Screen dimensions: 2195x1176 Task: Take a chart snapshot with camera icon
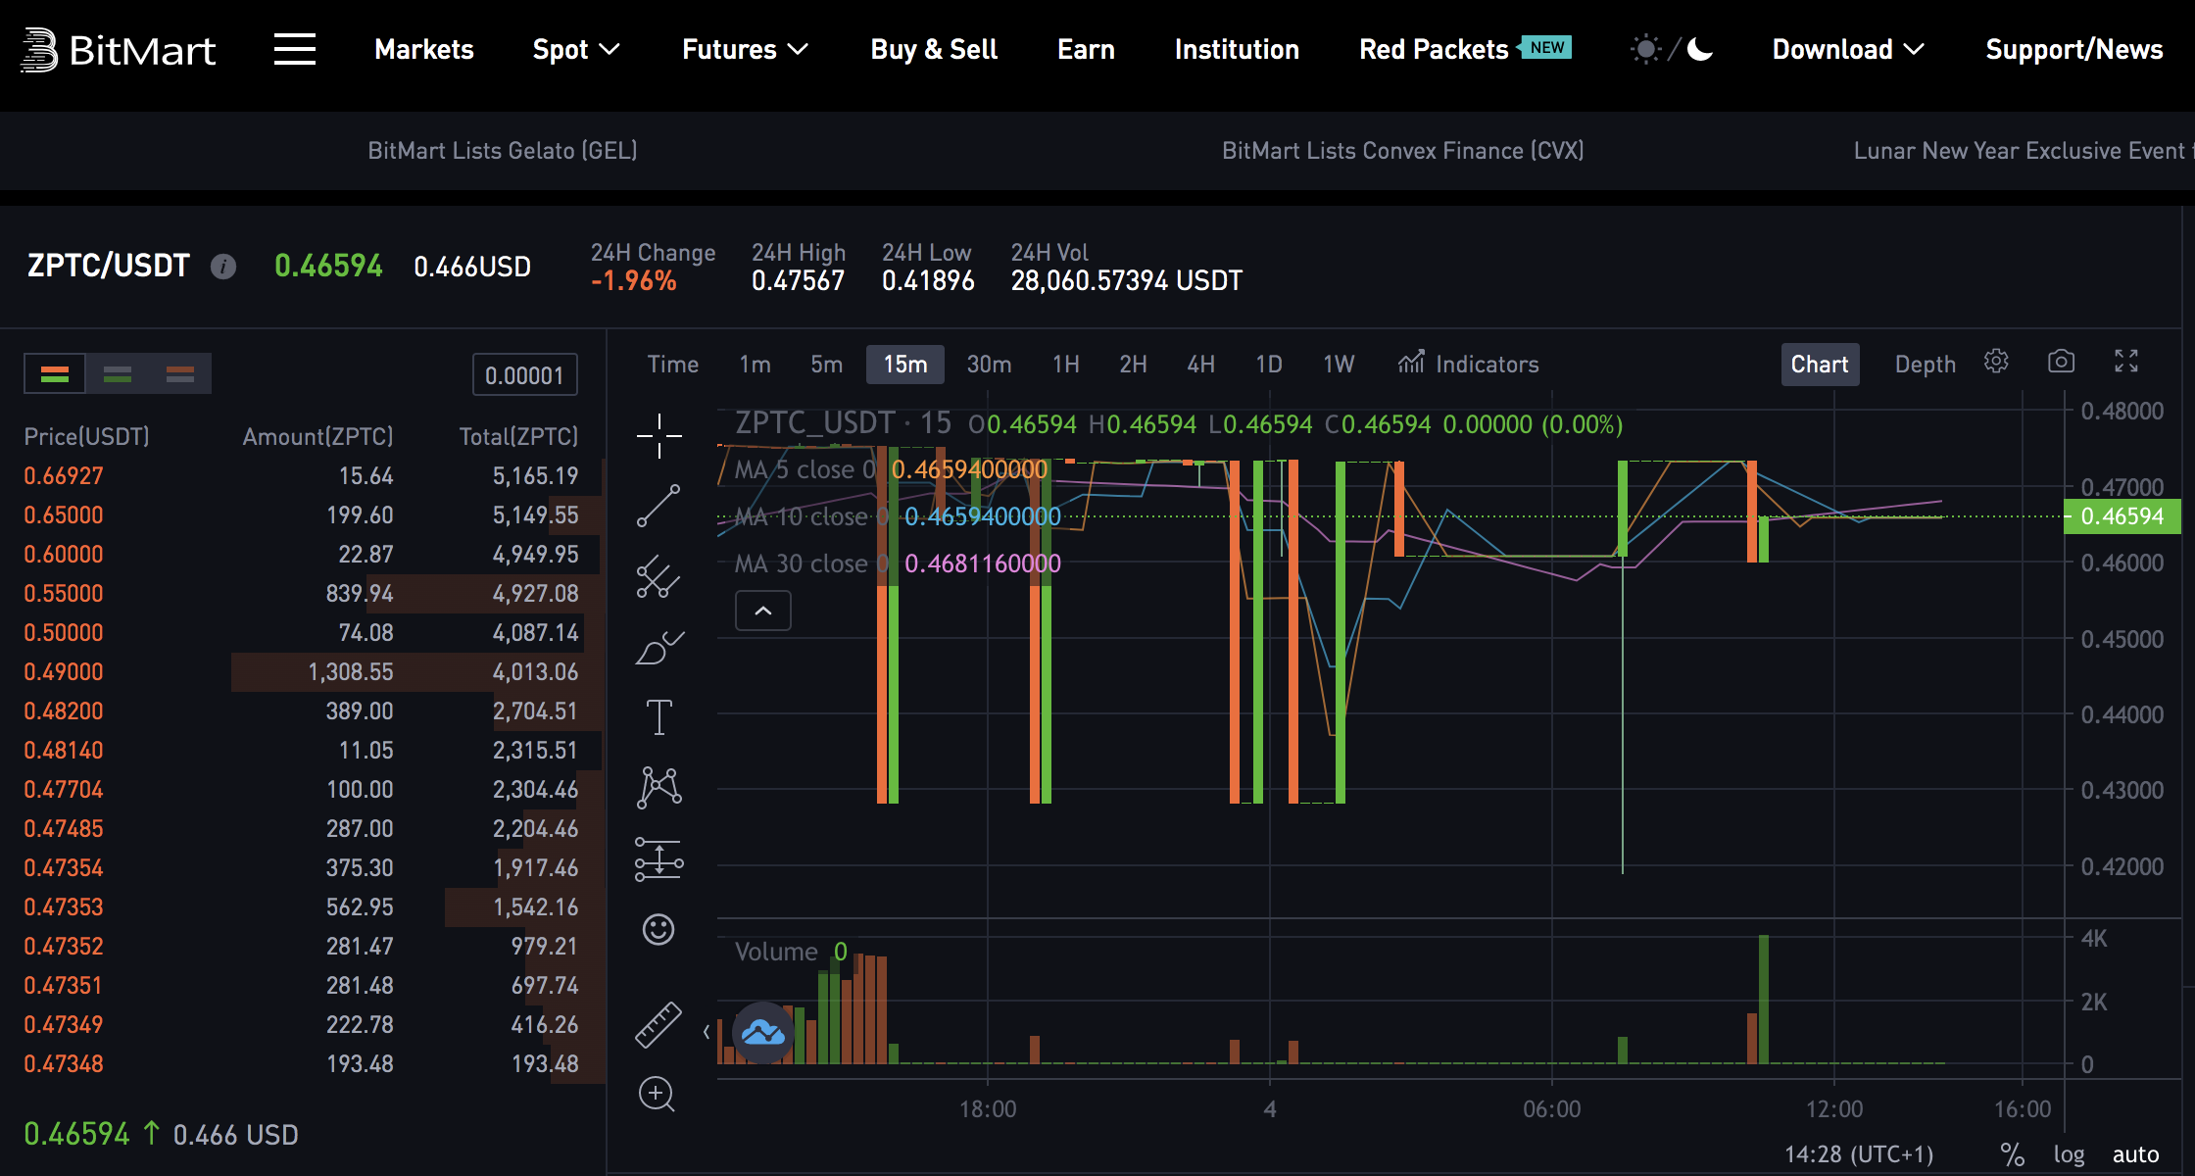tap(2061, 362)
